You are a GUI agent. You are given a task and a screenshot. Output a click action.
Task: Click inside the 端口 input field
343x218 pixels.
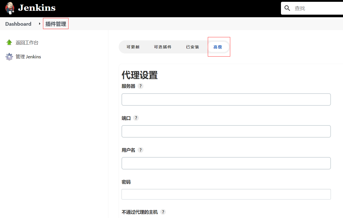click(x=226, y=131)
